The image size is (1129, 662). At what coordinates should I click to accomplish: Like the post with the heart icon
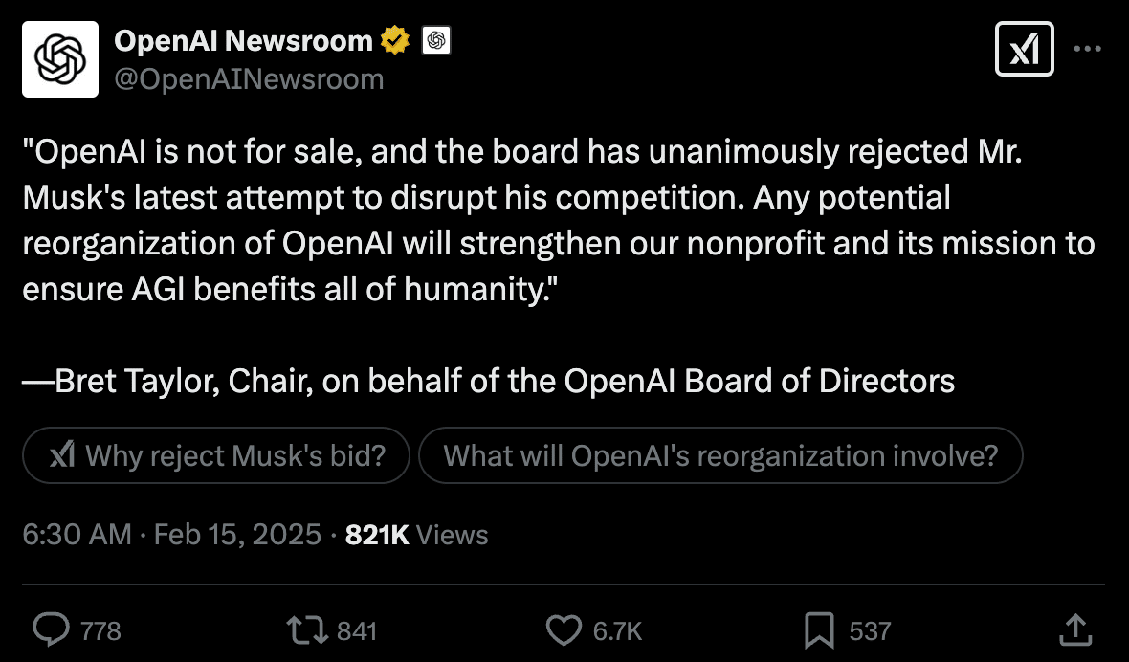point(564,629)
